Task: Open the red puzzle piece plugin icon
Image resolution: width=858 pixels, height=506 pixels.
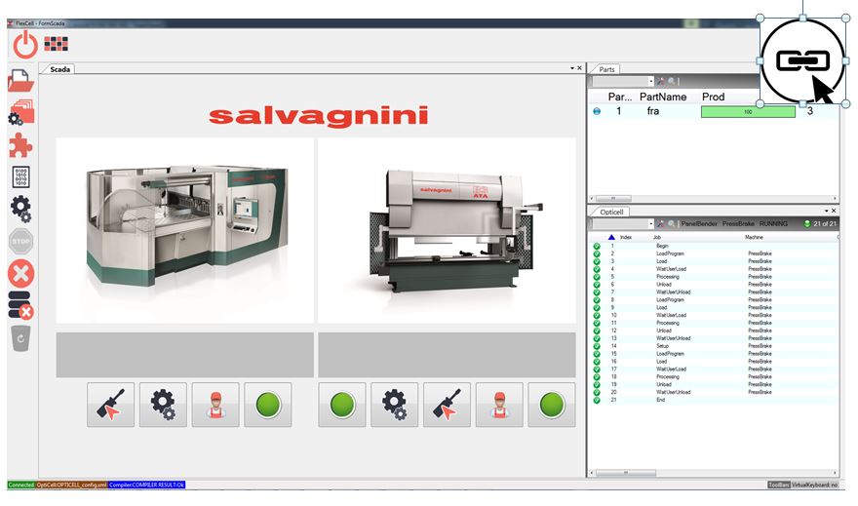Action: coord(20,145)
